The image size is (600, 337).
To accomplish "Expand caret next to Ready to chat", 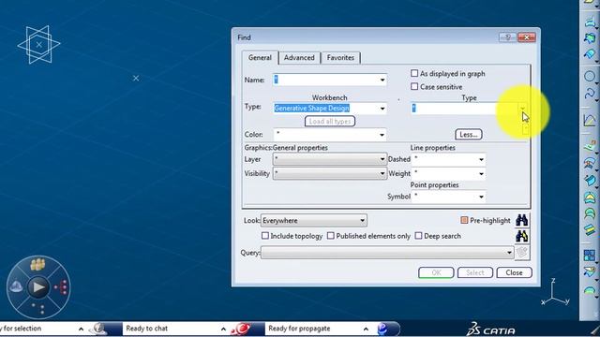I will click(x=223, y=329).
